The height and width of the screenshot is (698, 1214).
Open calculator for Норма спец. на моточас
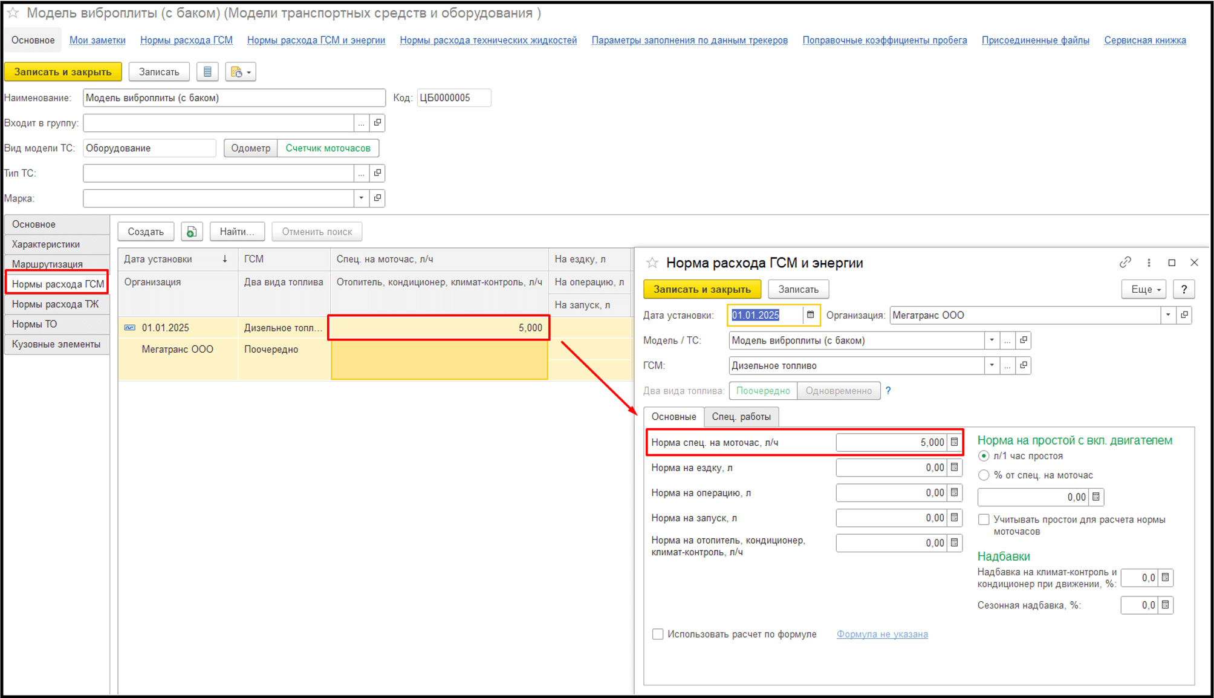point(954,442)
